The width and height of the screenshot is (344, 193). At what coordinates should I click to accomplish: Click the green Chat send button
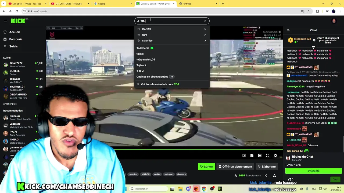(x=335, y=179)
